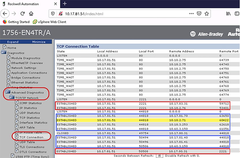Screen dimensions: 240x158
Task: Open UDP Table page
Action: [x=27, y=142]
